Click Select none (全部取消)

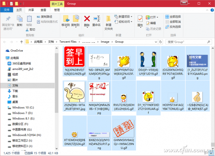click(173, 22)
